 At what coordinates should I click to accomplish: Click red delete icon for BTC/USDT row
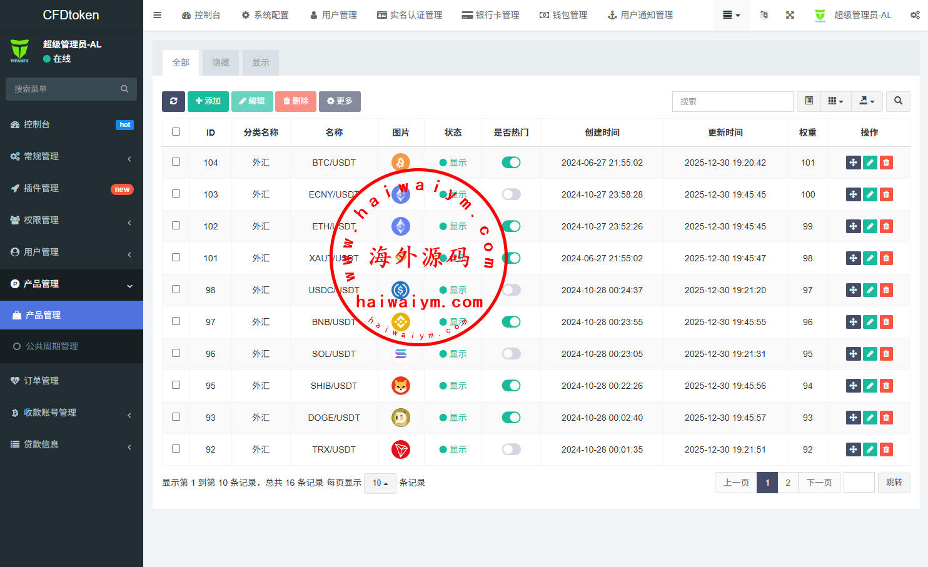pyautogui.click(x=886, y=163)
